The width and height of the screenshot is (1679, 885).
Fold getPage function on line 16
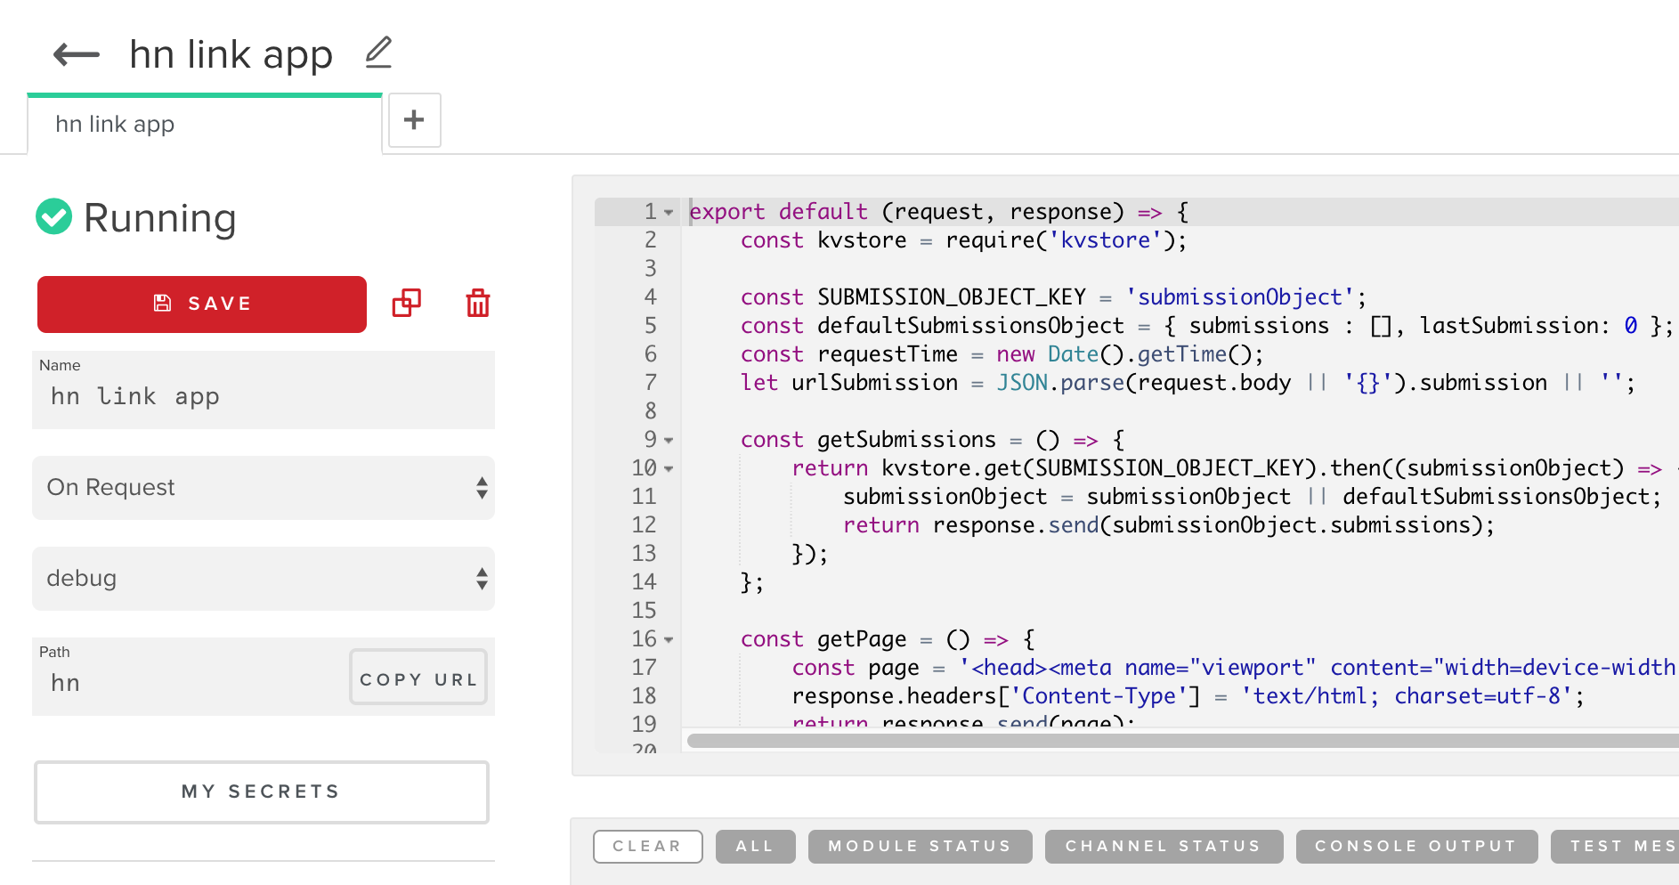(669, 640)
